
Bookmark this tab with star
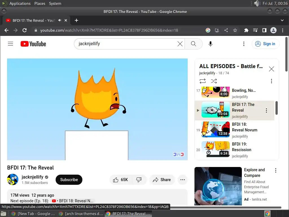click(x=235, y=30)
